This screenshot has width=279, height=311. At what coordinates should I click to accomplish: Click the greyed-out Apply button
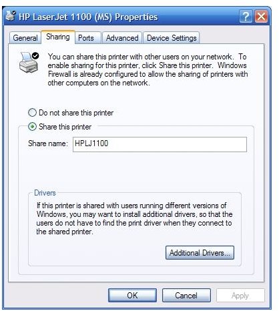pos(240,295)
